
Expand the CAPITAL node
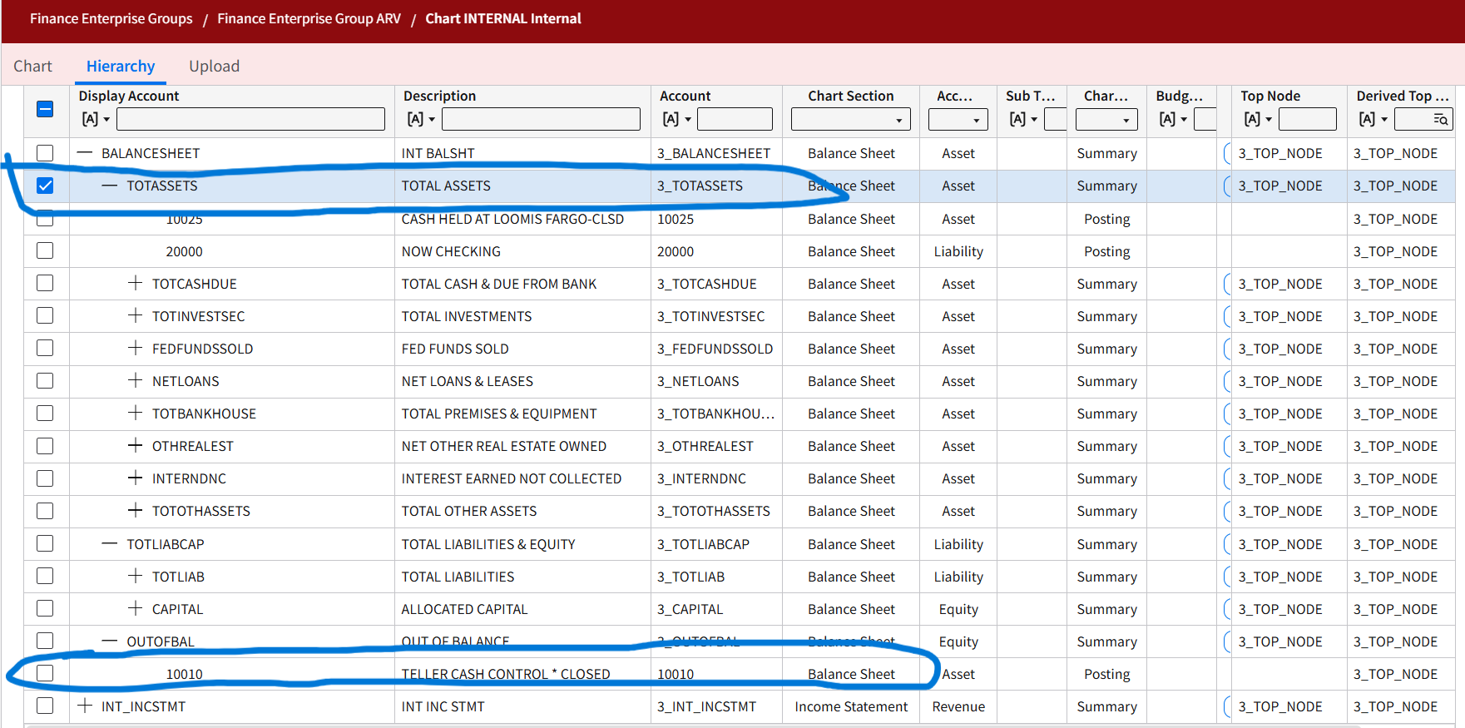[135, 608]
